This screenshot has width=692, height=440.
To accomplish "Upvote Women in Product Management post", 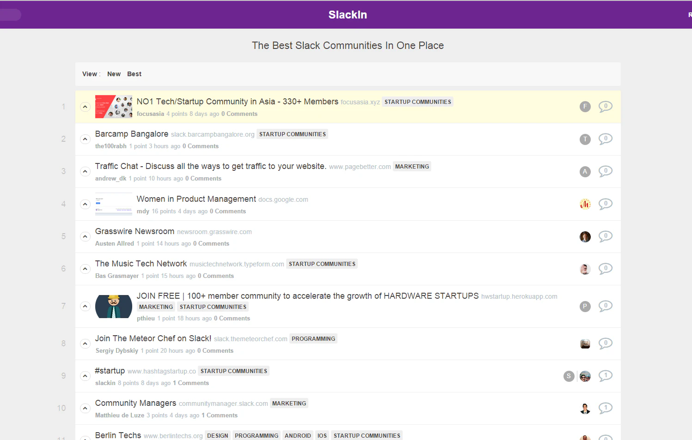I will tap(85, 204).
